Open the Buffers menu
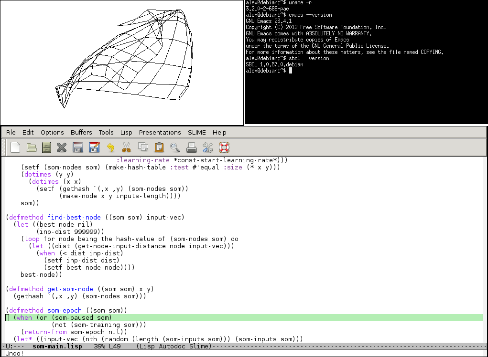This screenshot has width=488, height=357. click(81, 132)
